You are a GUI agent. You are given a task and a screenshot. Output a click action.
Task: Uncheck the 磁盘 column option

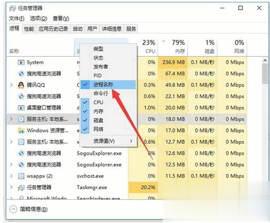108,120
